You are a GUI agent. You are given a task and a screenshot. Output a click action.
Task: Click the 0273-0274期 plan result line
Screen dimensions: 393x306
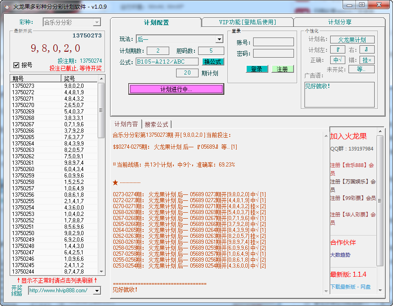coord(189,194)
